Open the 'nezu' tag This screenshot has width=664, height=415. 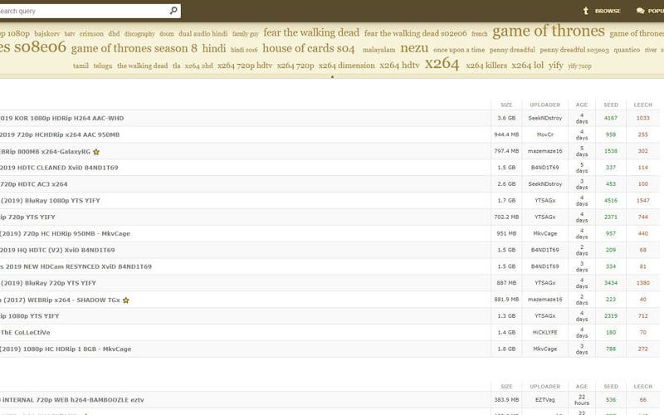[414, 48]
